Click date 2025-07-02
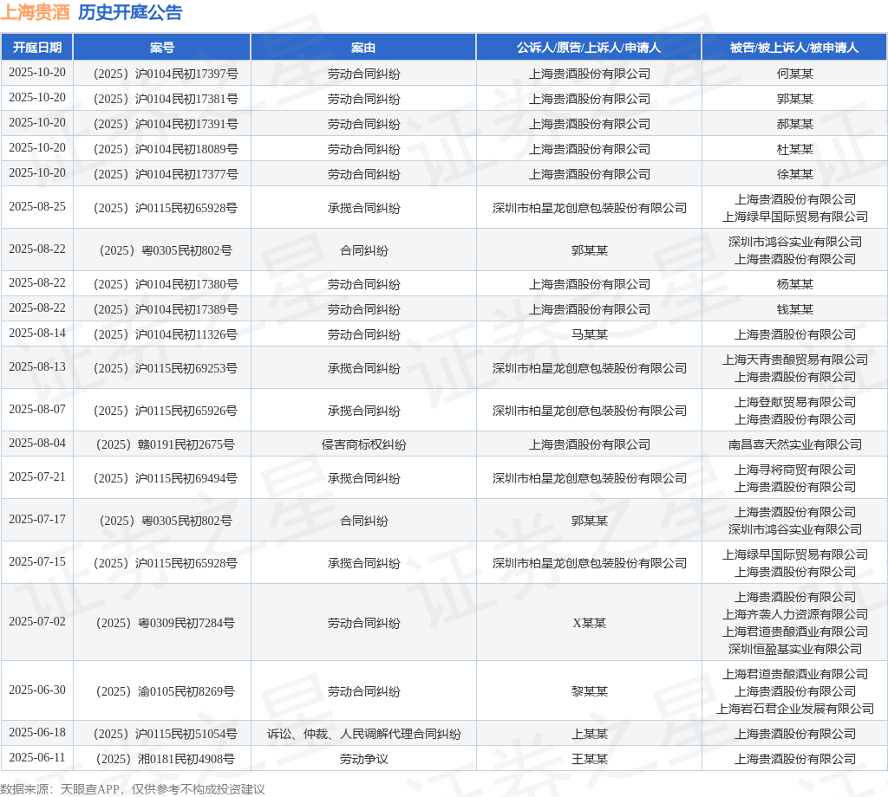 point(37,622)
